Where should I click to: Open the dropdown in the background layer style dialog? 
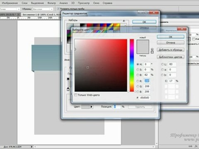(189, 39)
